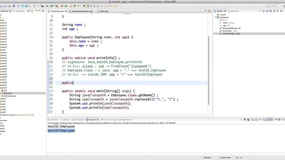Toggle Hide Fields in Outline toolbar
Screen dimensions: 285x160
tap(271, 11)
